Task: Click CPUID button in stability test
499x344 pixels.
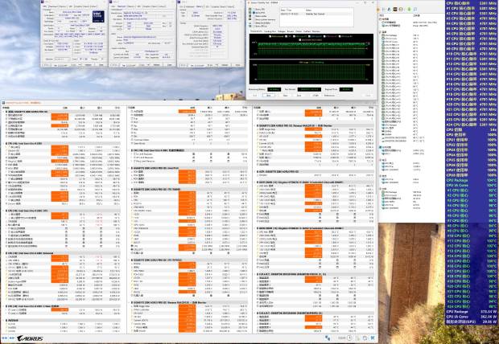Action: [x=316, y=96]
